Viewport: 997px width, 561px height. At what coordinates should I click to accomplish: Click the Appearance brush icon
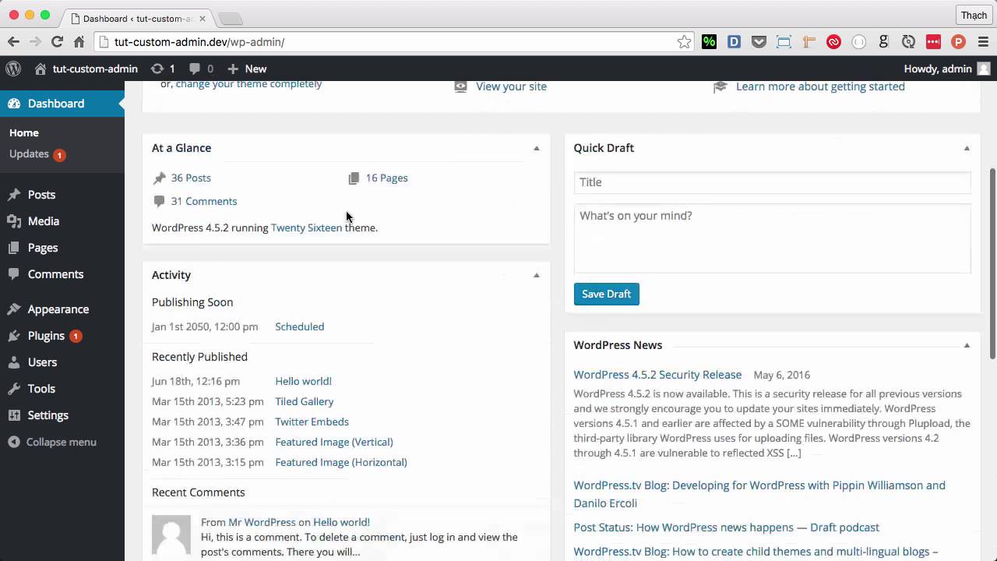(x=14, y=309)
